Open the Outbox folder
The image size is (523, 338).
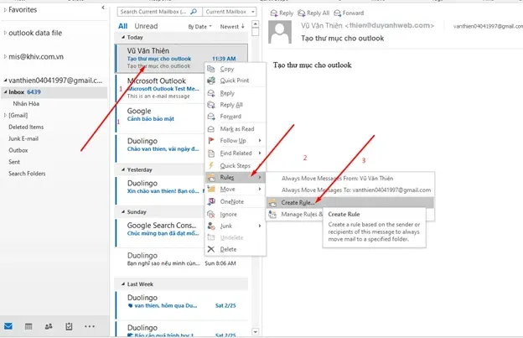(x=18, y=150)
